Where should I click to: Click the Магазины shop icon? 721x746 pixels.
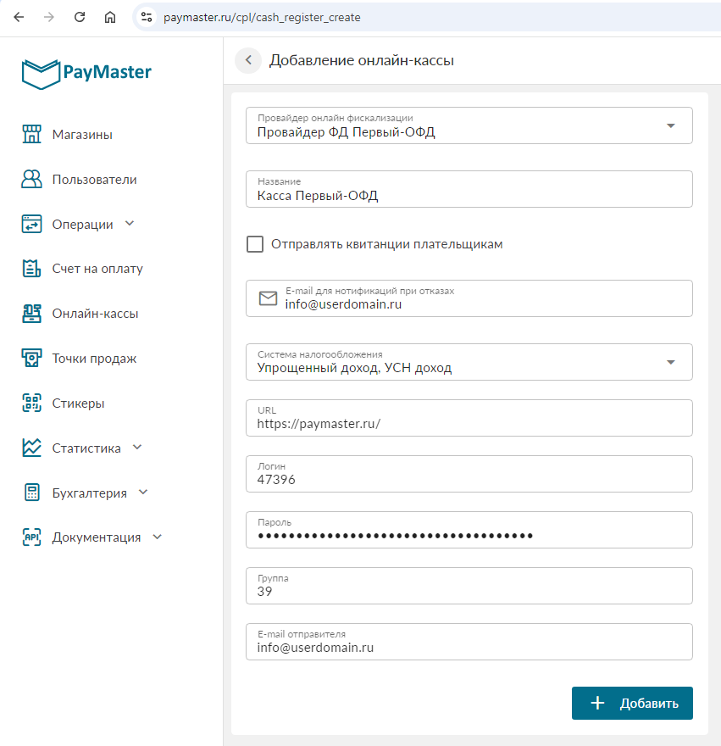coord(32,134)
